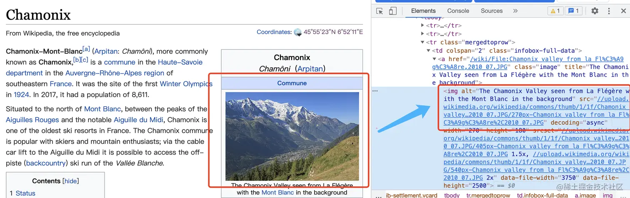
Task: Collapse the td infobox-full-data node
Action: point(429,51)
